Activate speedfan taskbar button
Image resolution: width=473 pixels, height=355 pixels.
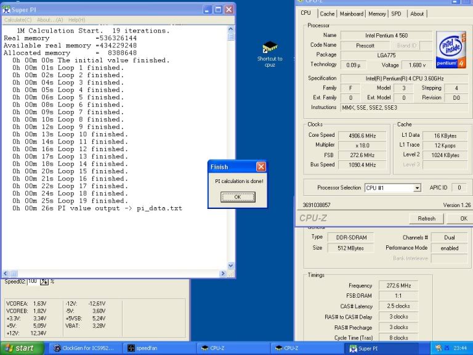[158, 348]
